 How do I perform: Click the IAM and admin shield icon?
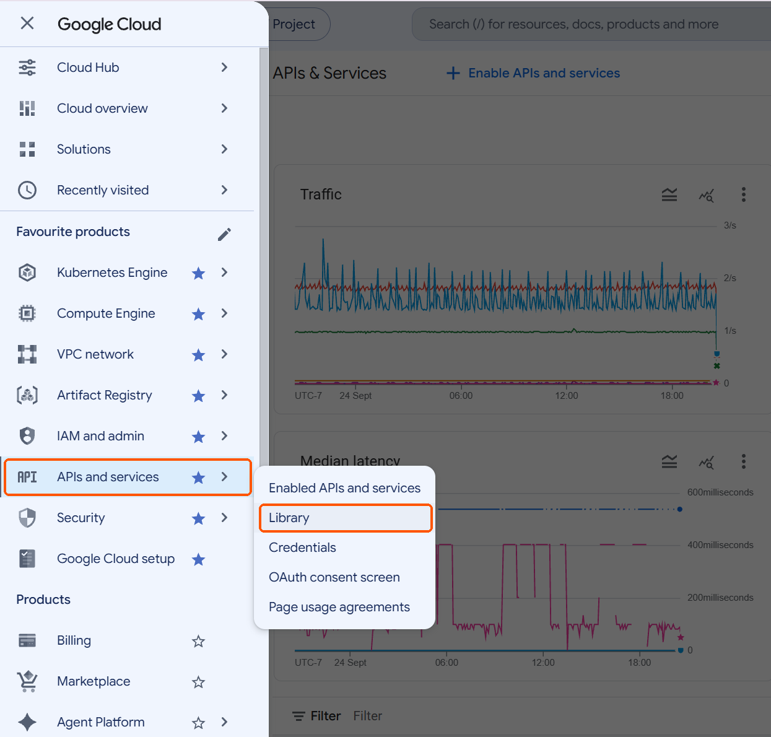click(x=27, y=436)
